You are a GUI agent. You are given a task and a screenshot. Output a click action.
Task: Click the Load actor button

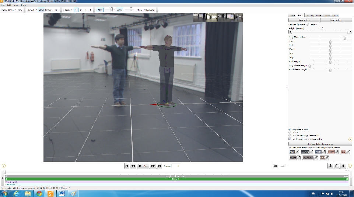[x=336, y=20]
